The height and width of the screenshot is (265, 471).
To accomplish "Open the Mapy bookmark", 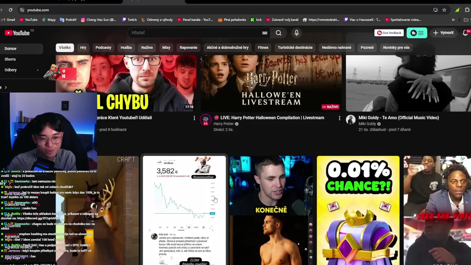I will [49, 20].
